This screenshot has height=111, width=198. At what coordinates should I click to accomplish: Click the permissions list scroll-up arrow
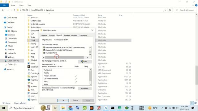pyautogui.click(x=90, y=70)
